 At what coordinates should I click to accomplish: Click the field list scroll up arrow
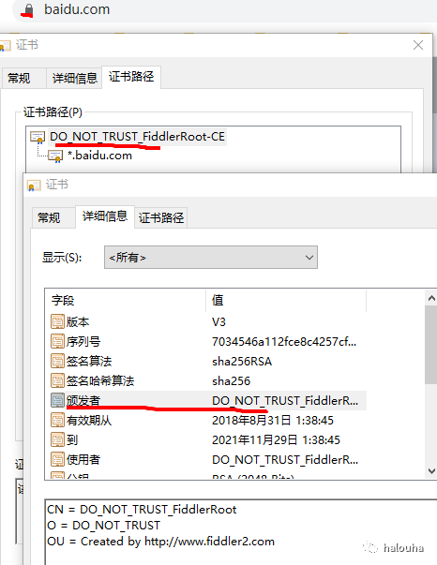point(431,298)
